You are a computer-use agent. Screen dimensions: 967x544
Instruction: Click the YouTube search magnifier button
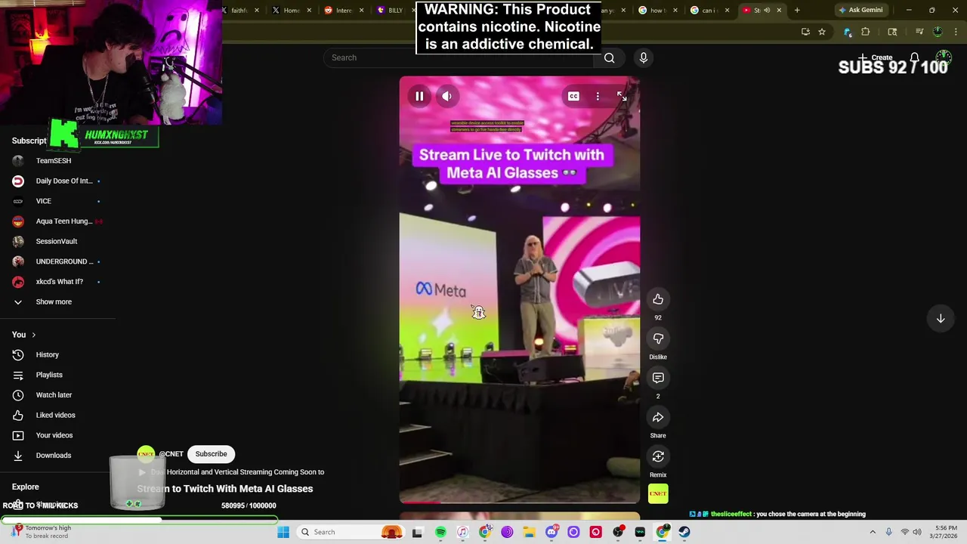[x=609, y=57]
